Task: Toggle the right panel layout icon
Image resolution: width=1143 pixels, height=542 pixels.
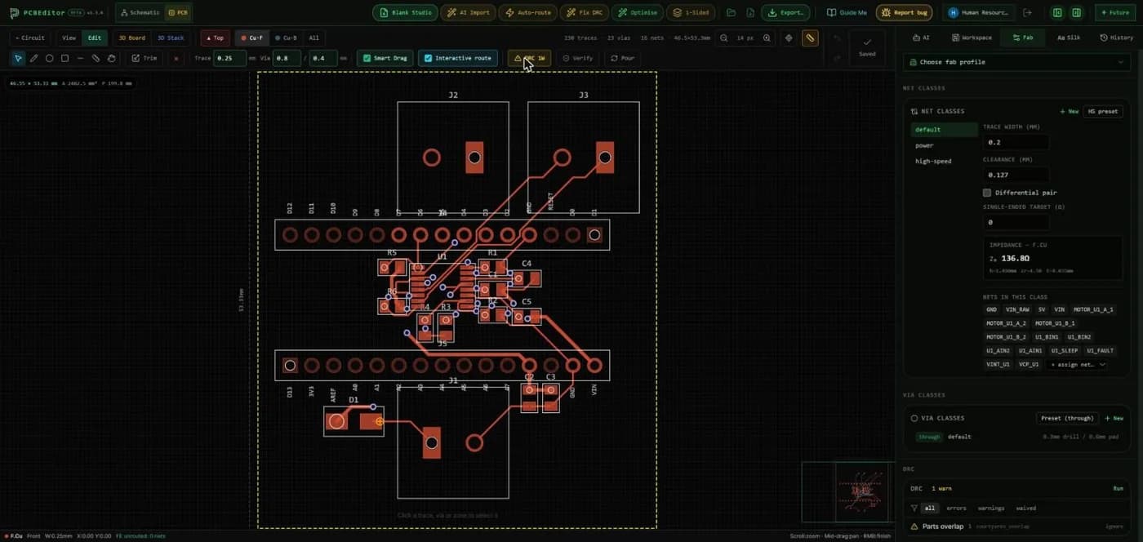Action: [1077, 13]
